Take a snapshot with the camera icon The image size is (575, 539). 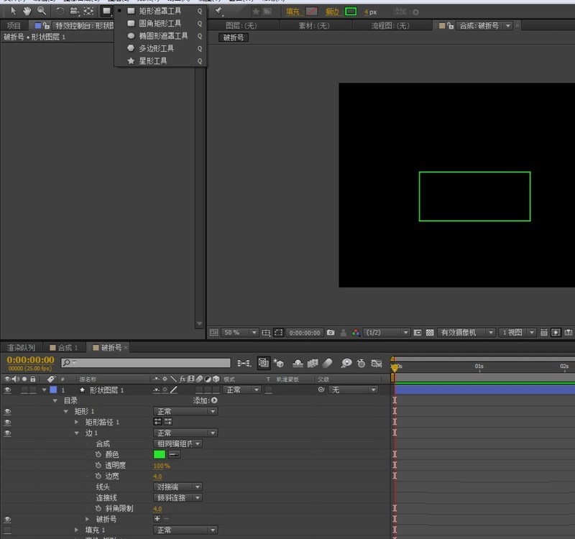coord(331,333)
